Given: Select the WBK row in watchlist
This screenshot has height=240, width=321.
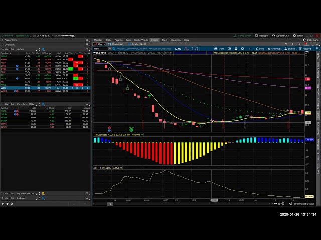Looking at the screenshot, I should (x=45, y=88).
